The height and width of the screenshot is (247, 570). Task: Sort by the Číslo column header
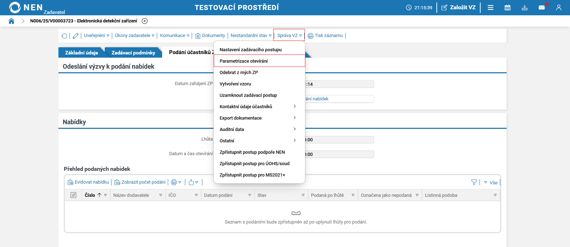(x=90, y=195)
